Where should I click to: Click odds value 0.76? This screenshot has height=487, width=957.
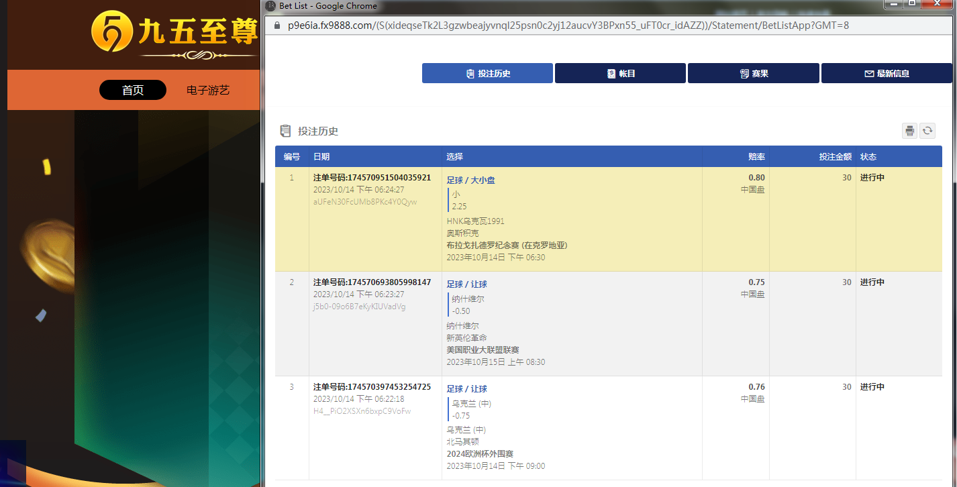point(756,387)
